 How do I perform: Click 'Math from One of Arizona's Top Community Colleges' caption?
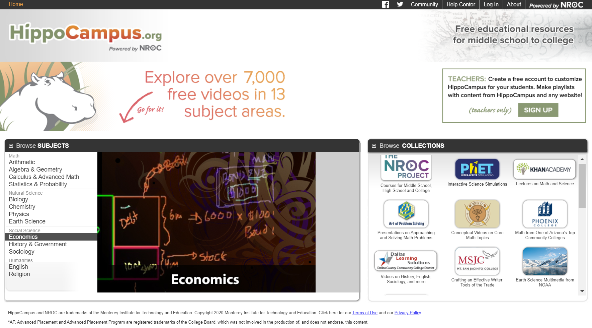(545, 235)
